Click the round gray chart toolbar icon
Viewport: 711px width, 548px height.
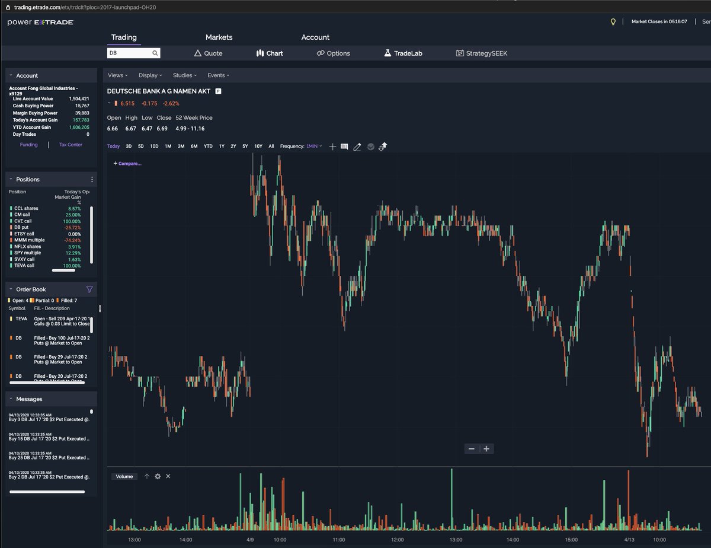(x=371, y=146)
